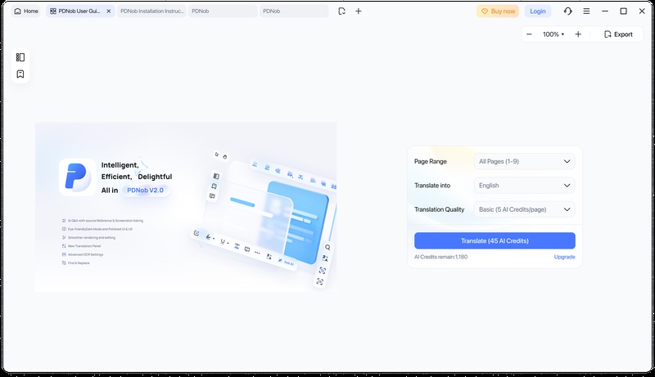Zoom out with the minus button
The width and height of the screenshot is (655, 377).
pos(529,34)
